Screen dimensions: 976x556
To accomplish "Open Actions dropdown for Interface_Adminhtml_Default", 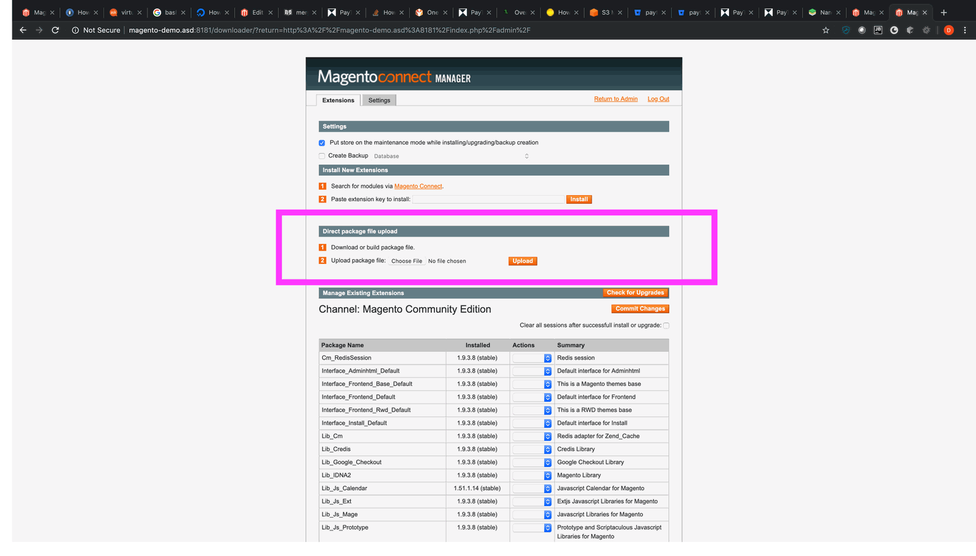I will [532, 371].
